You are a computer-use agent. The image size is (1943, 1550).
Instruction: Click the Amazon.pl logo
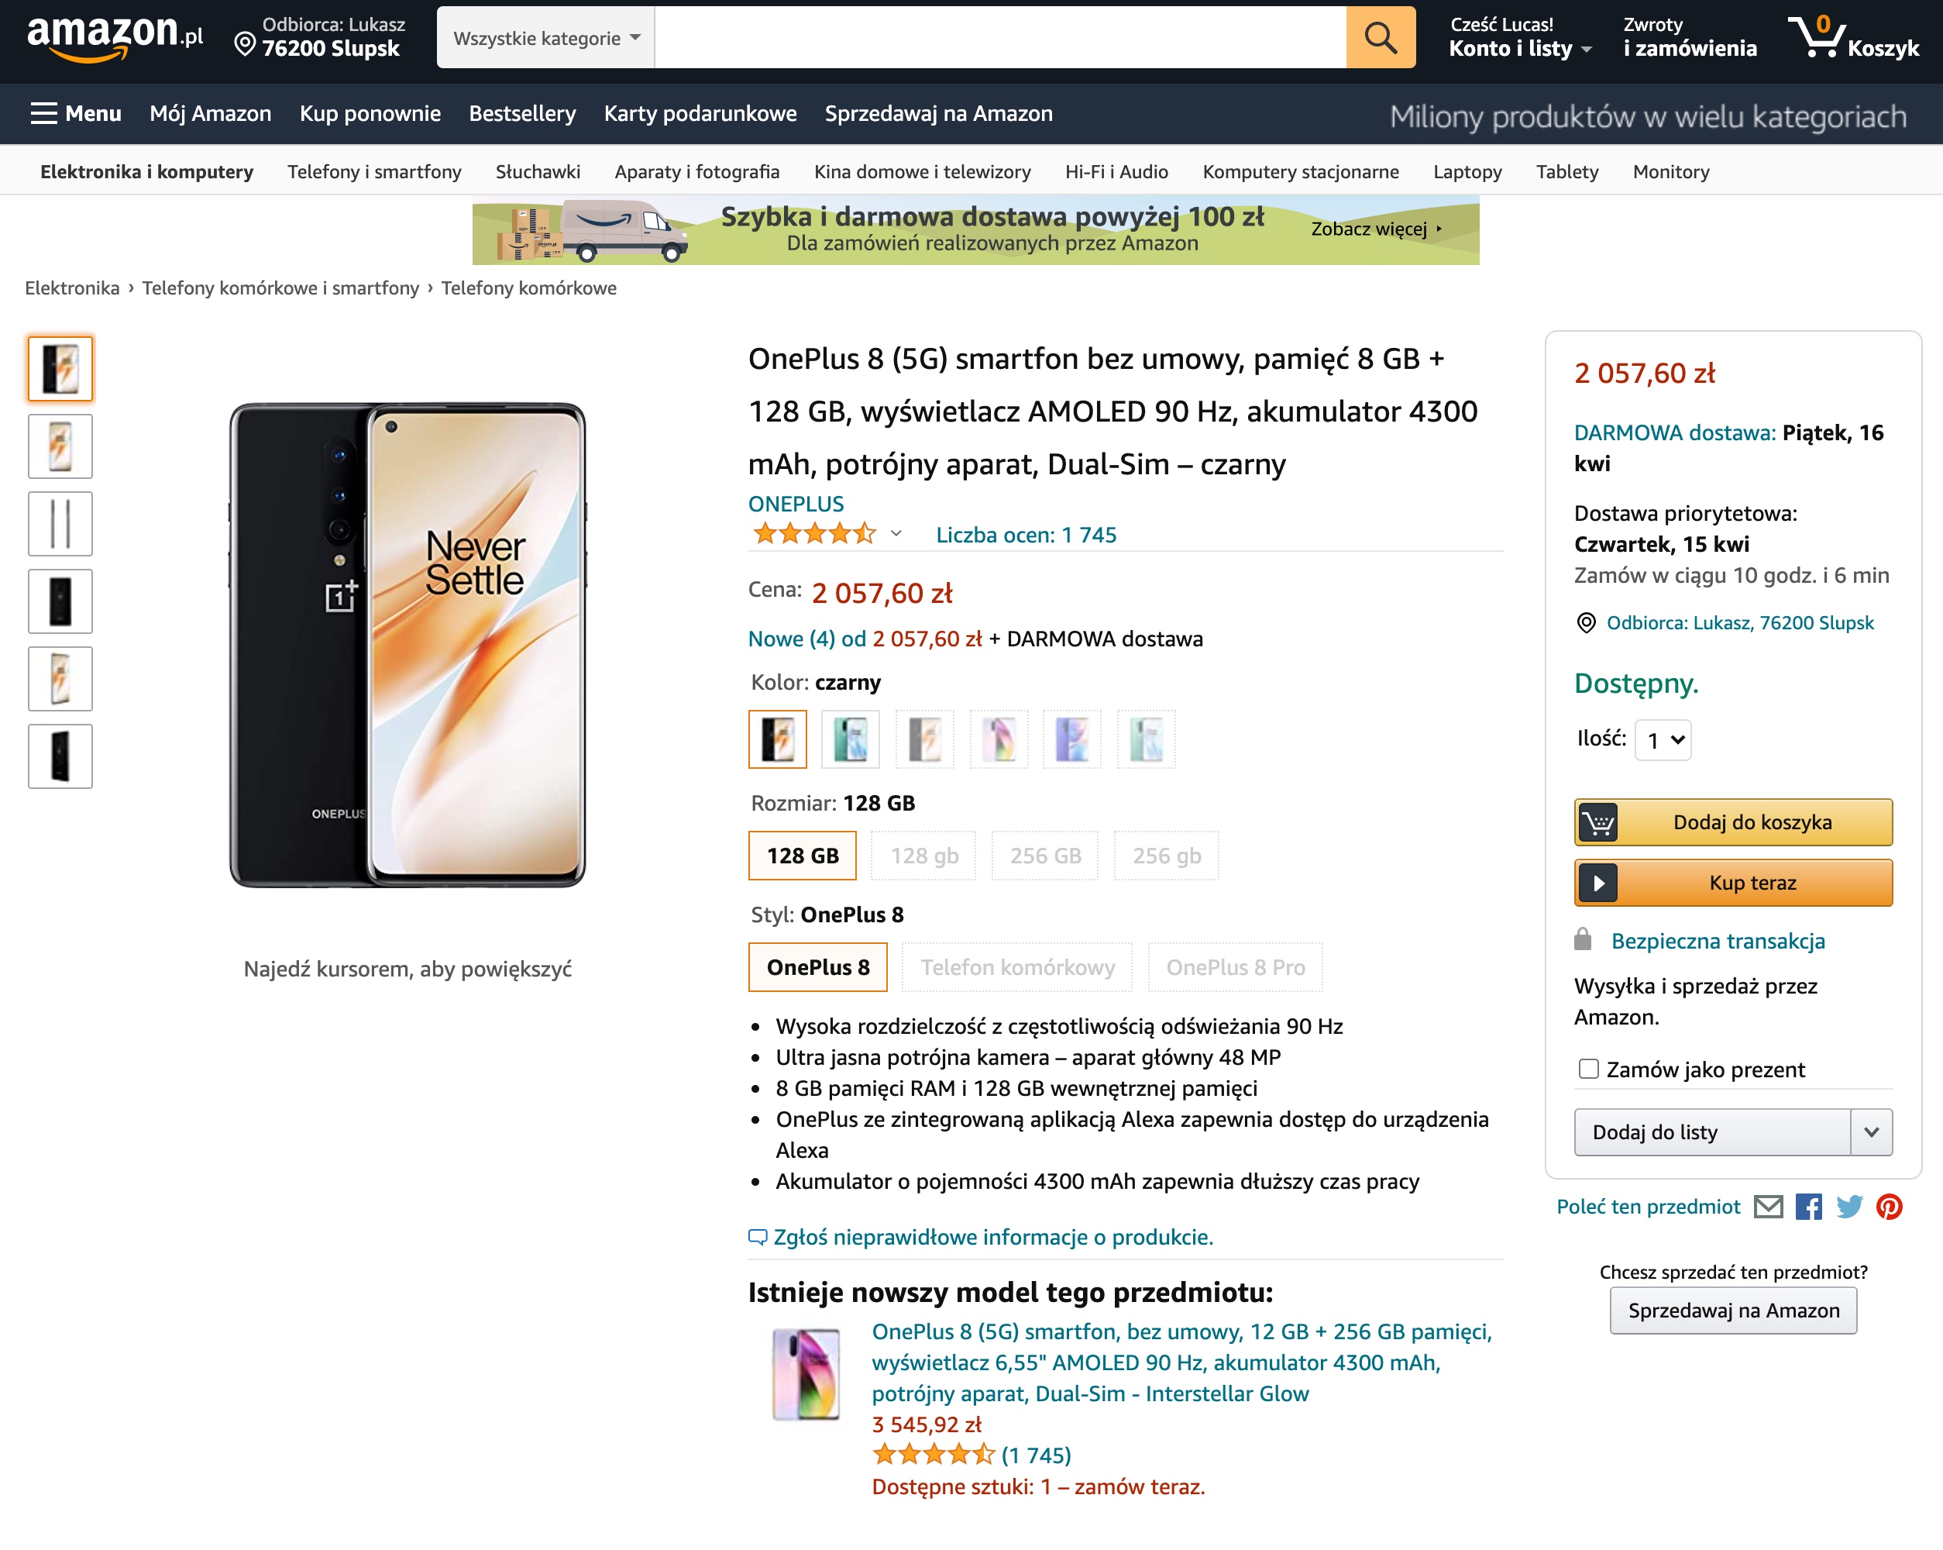click(x=115, y=37)
